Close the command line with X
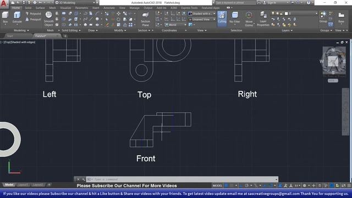352x198 pixels. click(x=78, y=179)
